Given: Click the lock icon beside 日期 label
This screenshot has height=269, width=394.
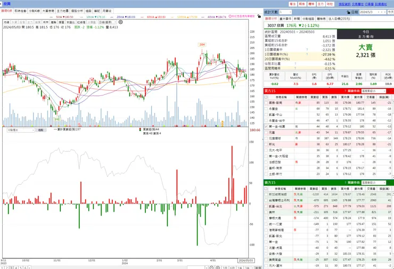Looking at the screenshot, I should click(349, 12).
